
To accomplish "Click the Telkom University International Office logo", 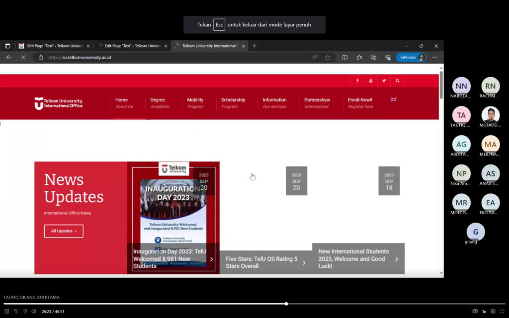I will pos(59,103).
